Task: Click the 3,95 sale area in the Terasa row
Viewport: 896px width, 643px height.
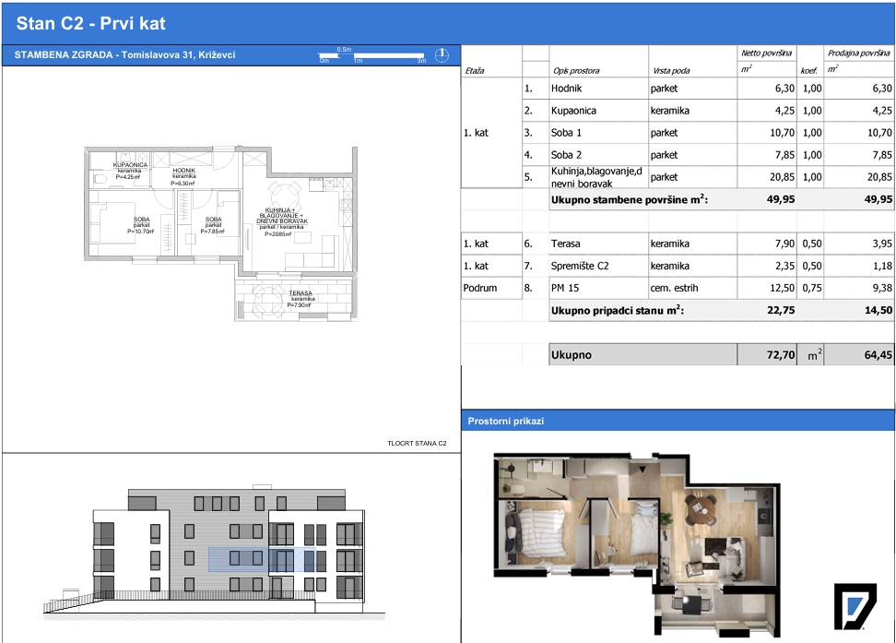Action: coord(882,244)
